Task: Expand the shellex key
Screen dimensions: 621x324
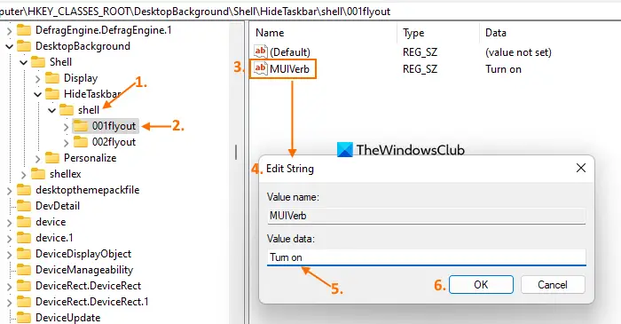Action: click(23, 174)
